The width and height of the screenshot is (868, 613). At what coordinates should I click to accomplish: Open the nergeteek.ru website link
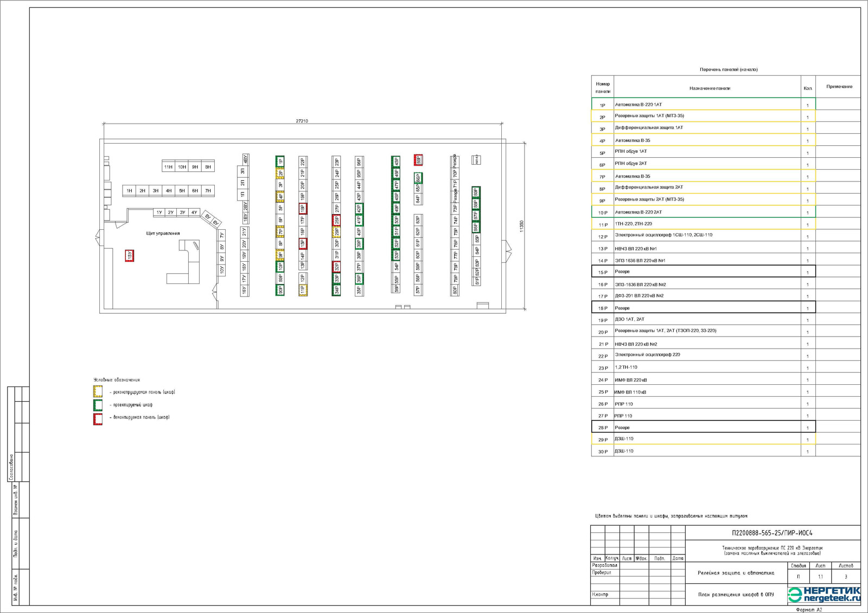pos(831,598)
